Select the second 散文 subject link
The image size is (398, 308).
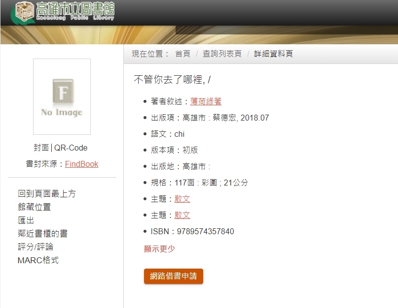(x=181, y=215)
